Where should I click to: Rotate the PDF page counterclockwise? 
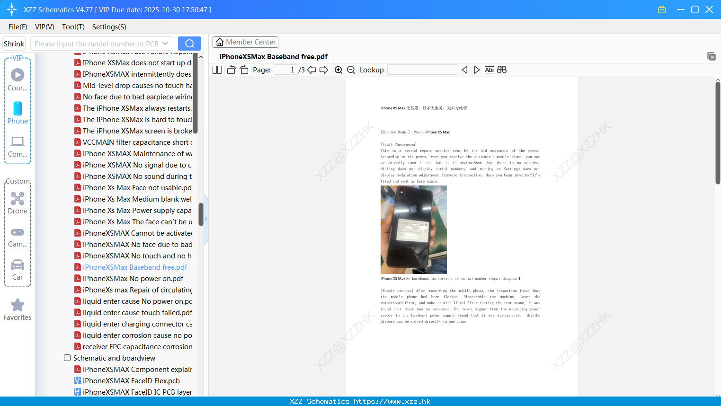(x=231, y=70)
